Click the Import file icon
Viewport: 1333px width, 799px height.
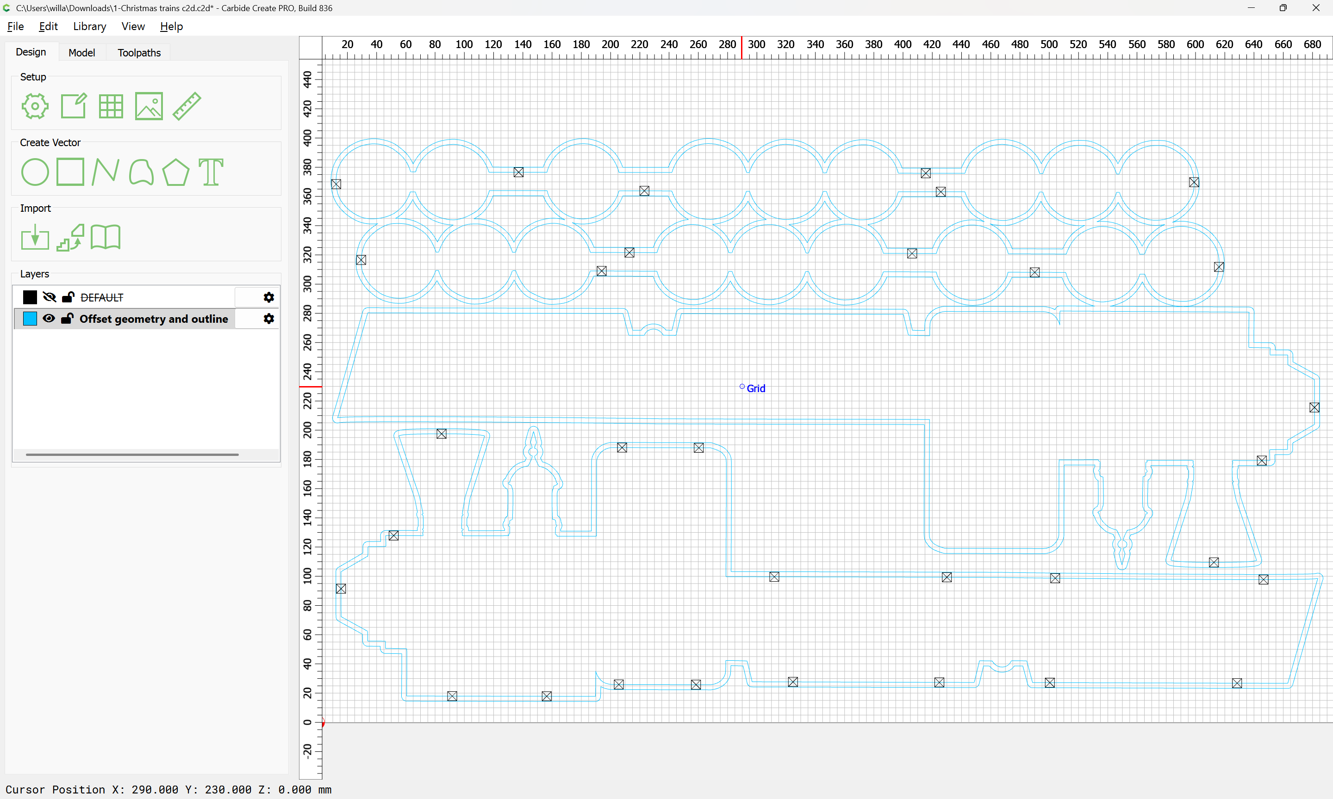click(x=35, y=238)
